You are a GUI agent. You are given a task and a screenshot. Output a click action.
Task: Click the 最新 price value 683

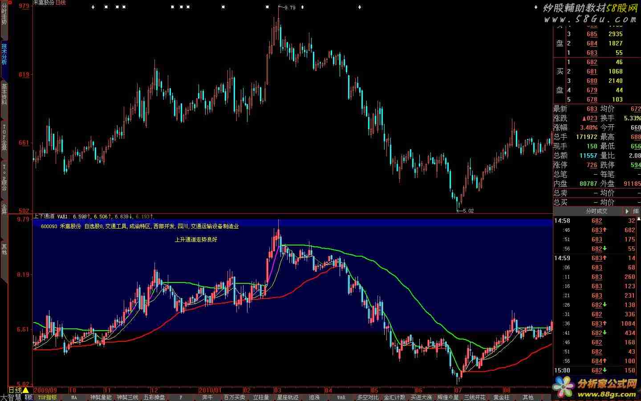click(x=592, y=109)
